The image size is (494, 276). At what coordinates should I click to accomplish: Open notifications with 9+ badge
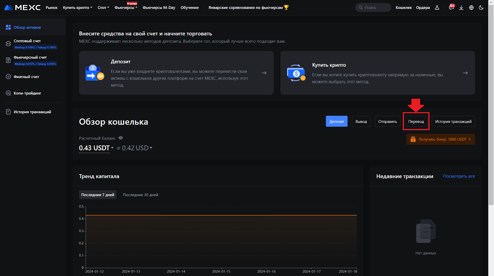pyautogui.click(x=451, y=7)
